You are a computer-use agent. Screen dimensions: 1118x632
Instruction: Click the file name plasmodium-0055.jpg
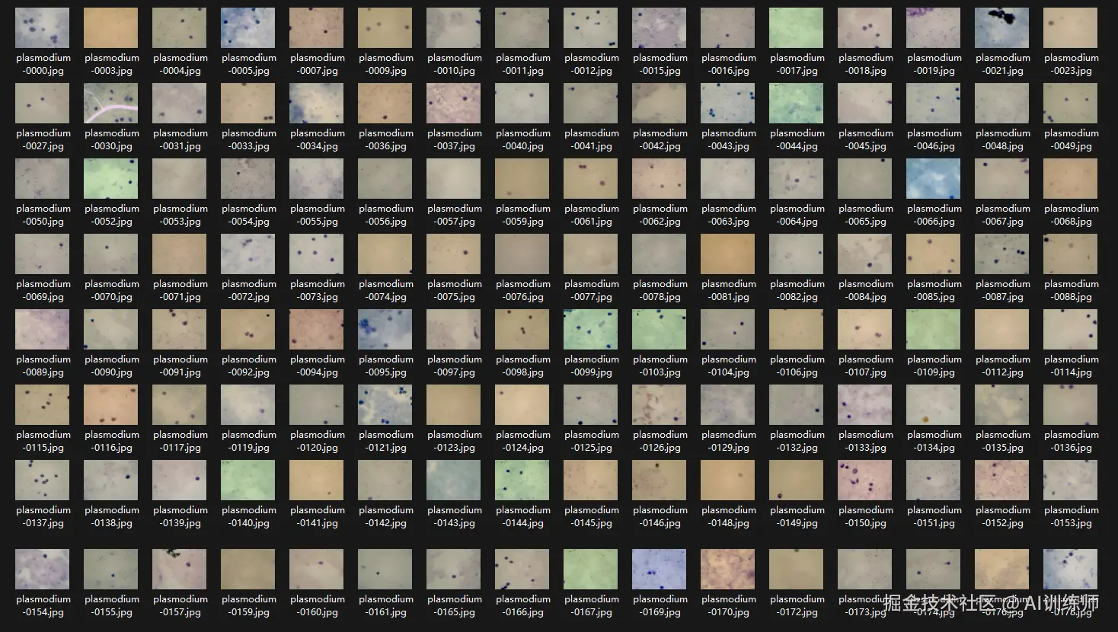(x=318, y=215)
